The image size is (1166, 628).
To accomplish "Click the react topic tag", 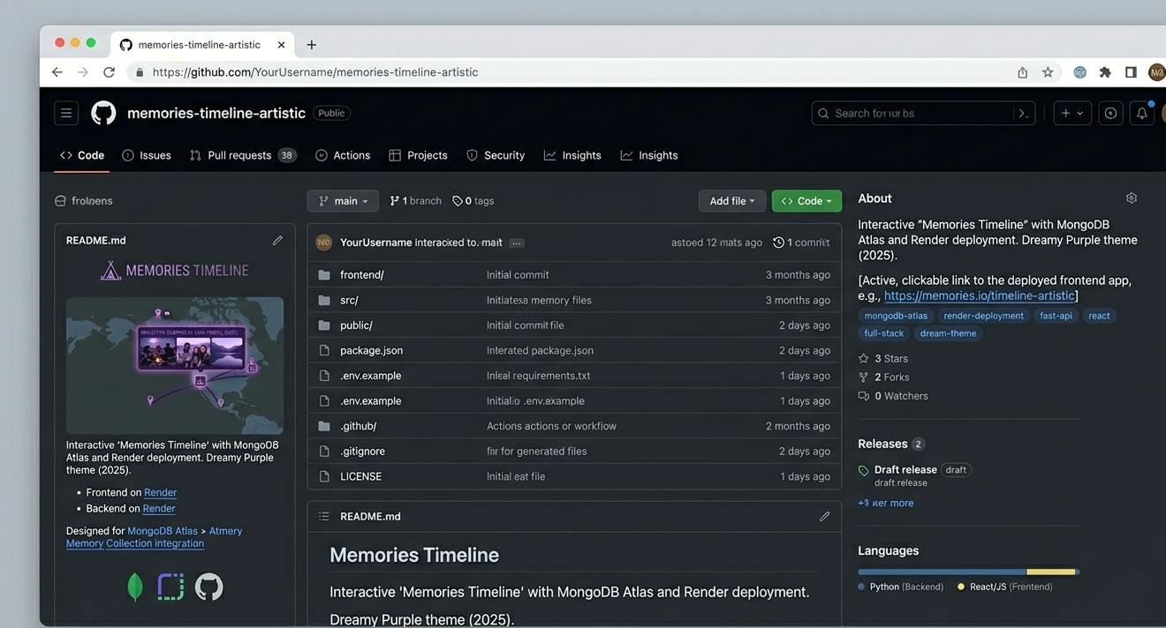I will point(1099,316).
